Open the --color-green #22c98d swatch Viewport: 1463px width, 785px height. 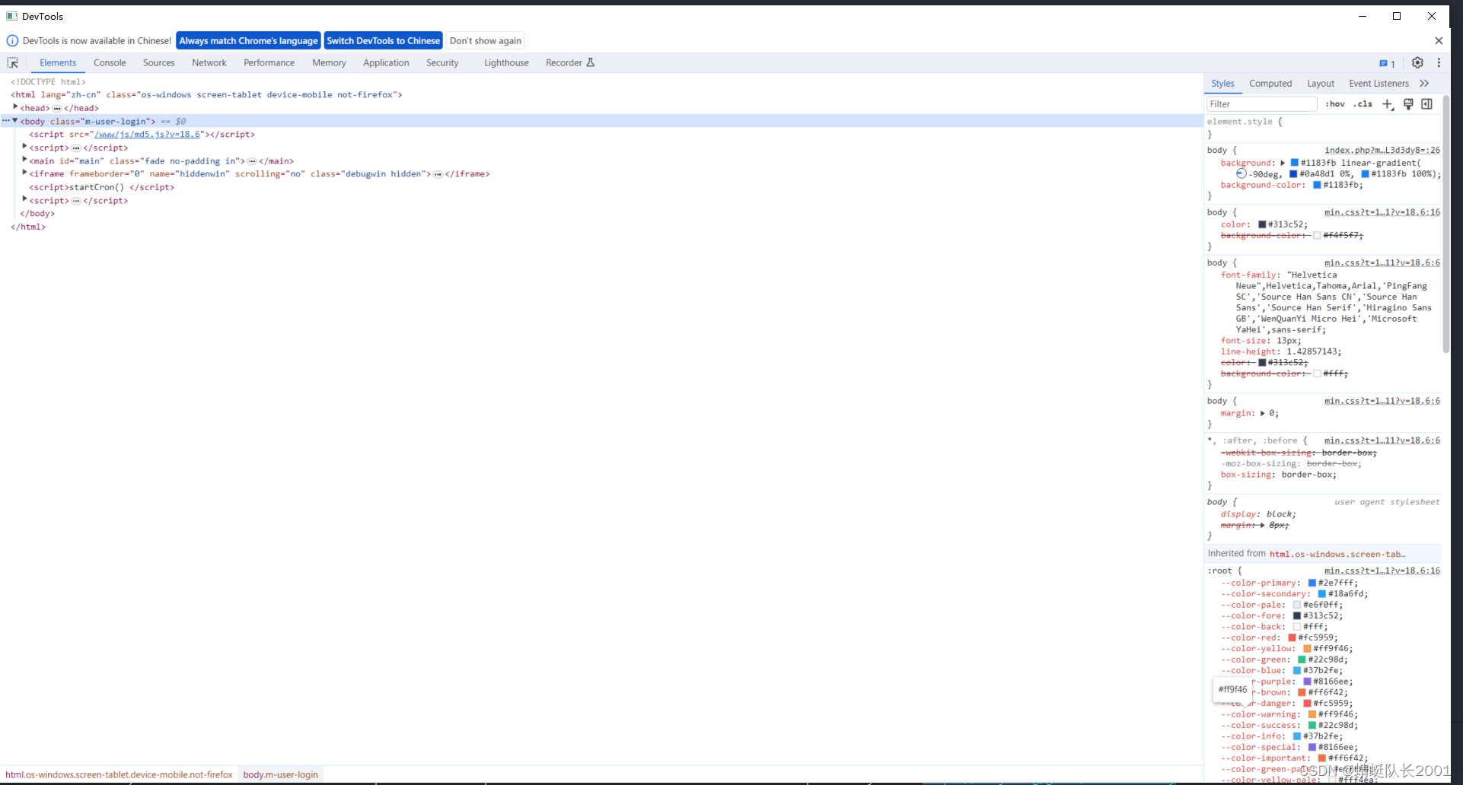[x=1302, y=659]
